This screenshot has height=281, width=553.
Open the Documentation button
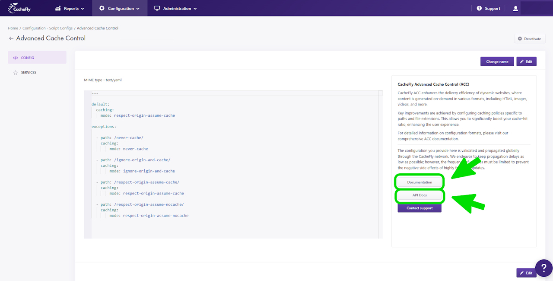tap(420, 182)
